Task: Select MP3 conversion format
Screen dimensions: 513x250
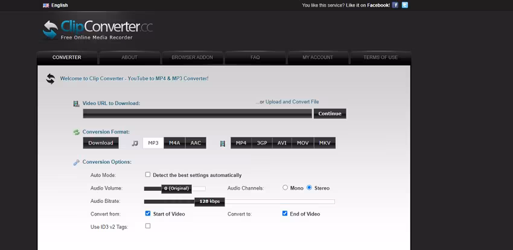Action: pos(153,143)
